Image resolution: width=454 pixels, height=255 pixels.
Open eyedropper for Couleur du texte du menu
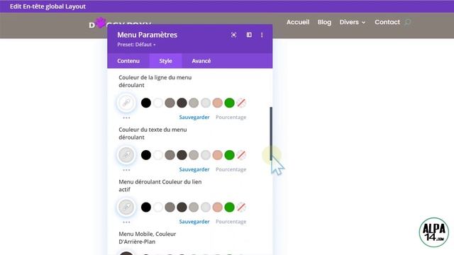(126, 155)
